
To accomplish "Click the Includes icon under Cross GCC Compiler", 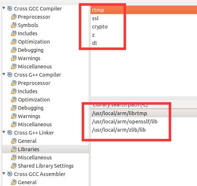I will (x=14, y=33).
